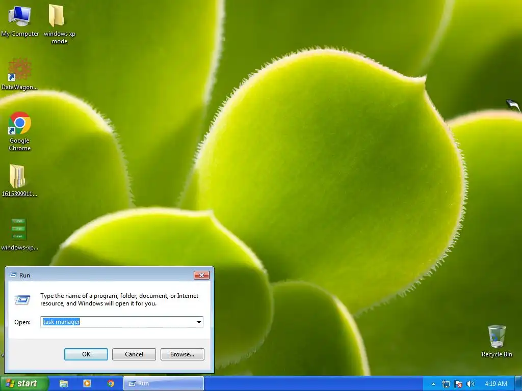Launch media player from taskbar
This screenshot has height=391, width=522.
pos(87,383)
